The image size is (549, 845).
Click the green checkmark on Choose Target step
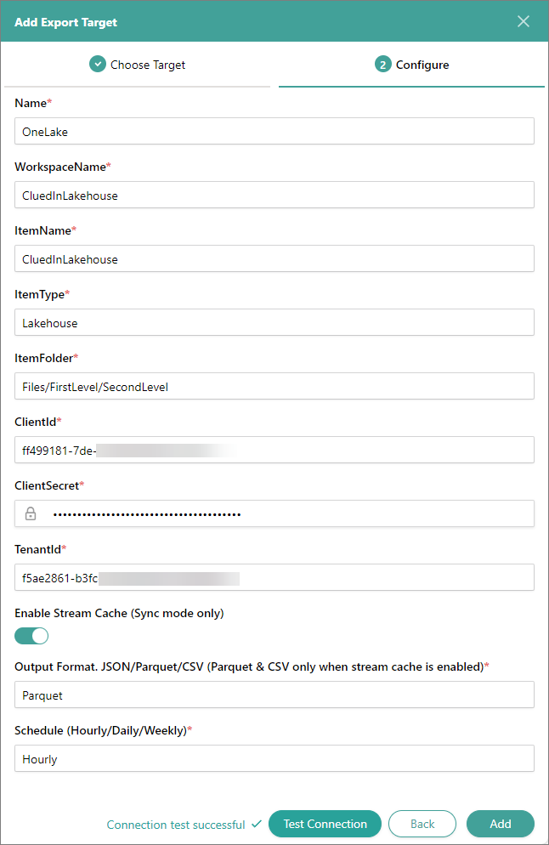(97, 64)
